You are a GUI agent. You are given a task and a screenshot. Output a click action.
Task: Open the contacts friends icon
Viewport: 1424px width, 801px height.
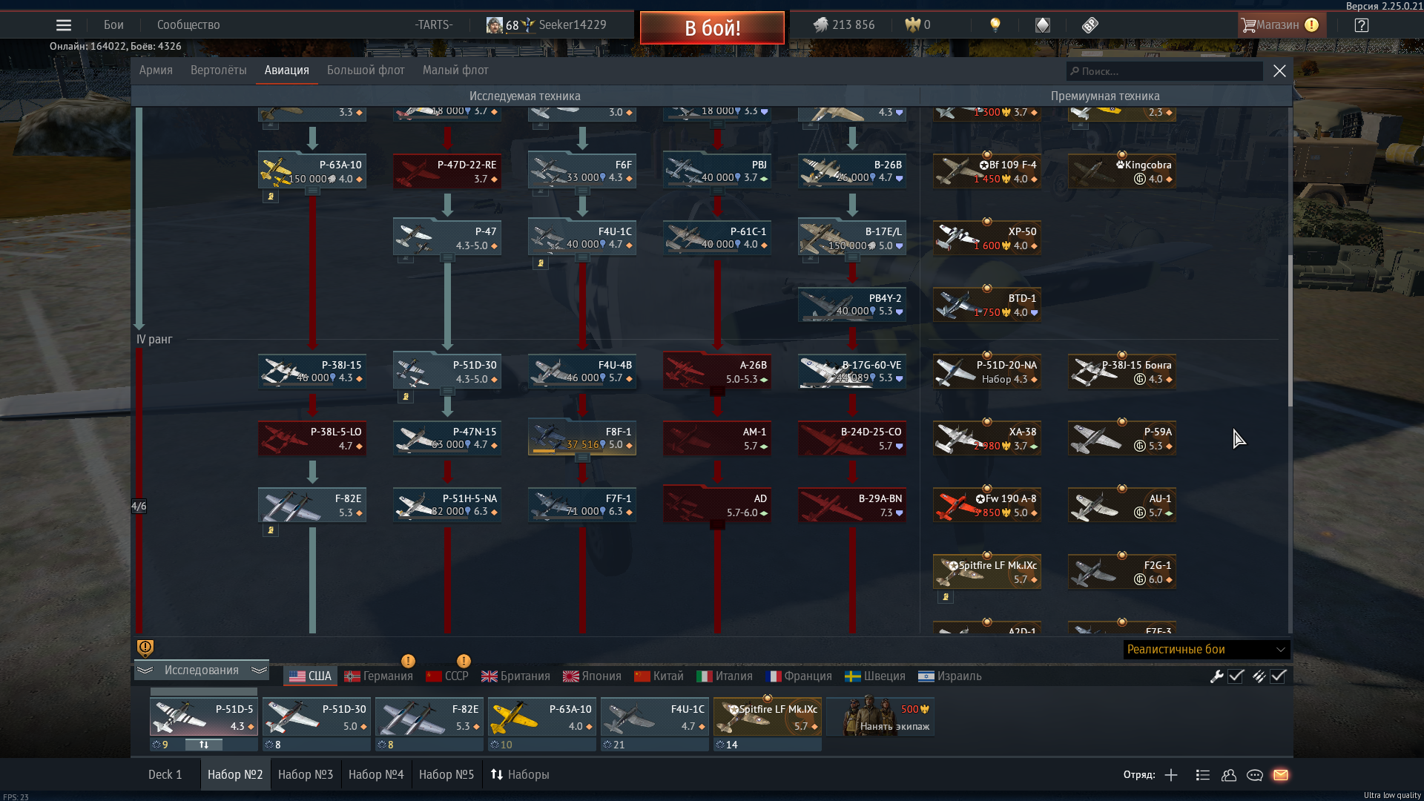(1229, 775)
